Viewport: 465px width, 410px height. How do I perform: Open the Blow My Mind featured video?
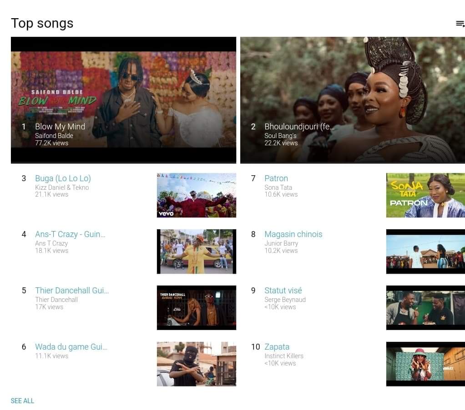click(123, 100)
